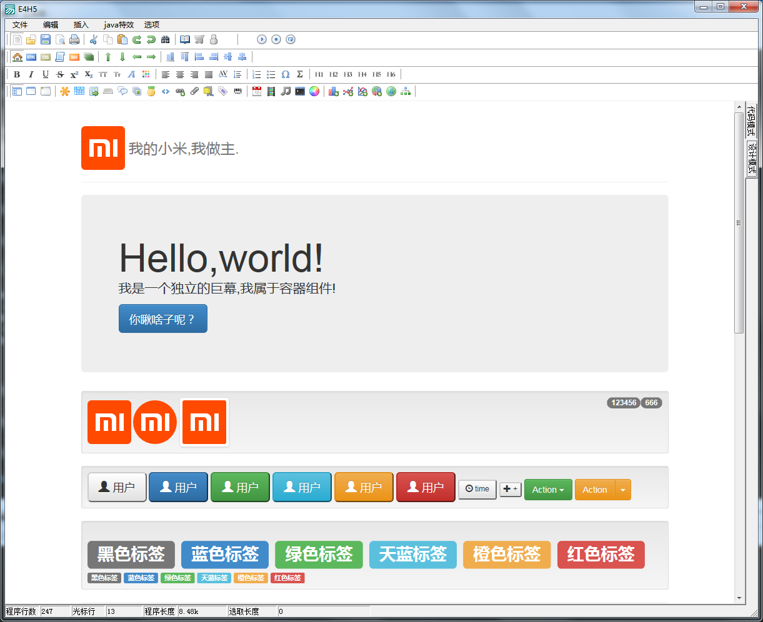Insert stylesheet with the CSS icon

46,57
